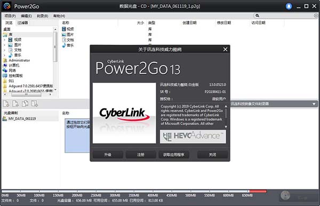Viewport: 320px width, 206px height.
Task: Click 升级 button in About dialog
Action: tap(108, 155)
